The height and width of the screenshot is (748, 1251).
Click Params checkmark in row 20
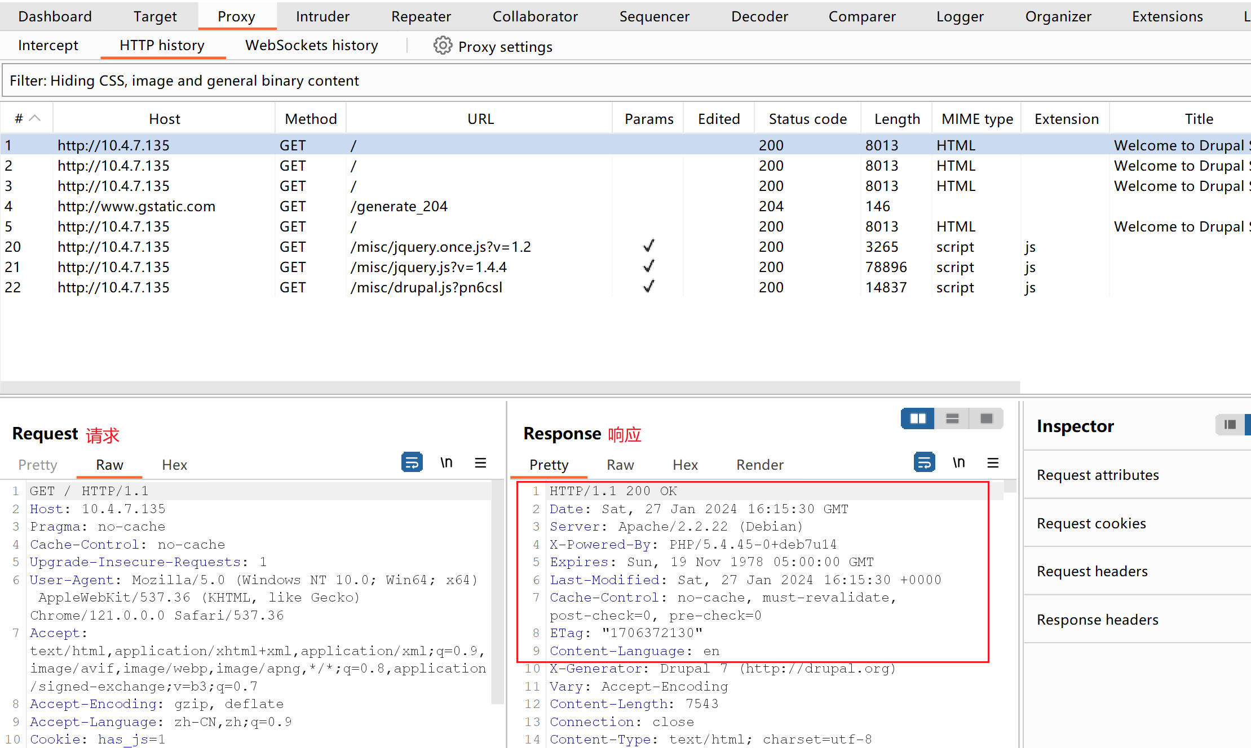pyautogui.click(x=649, y=246)
